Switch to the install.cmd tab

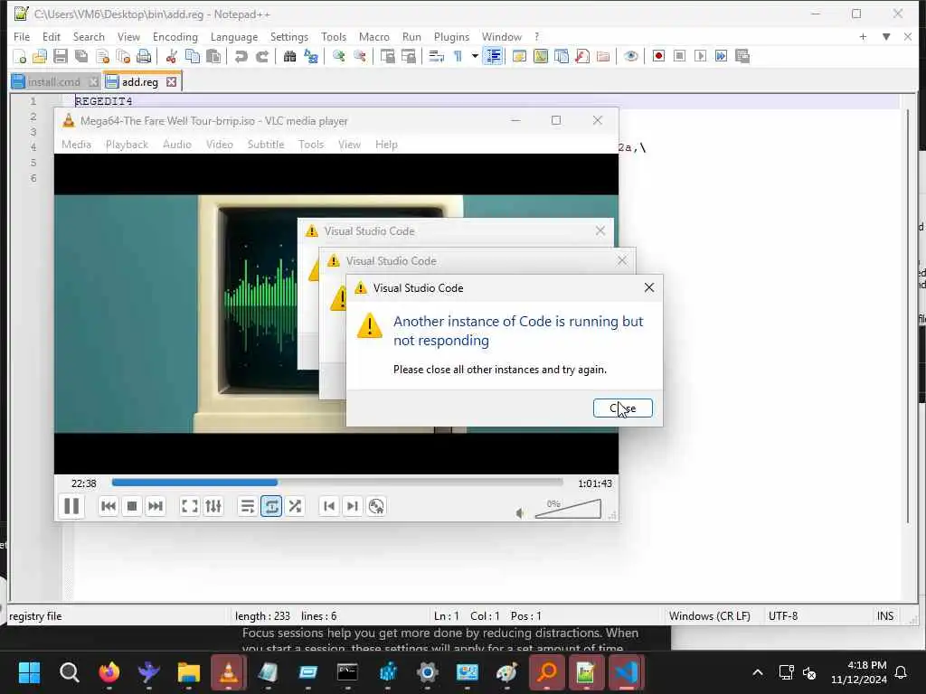[54, 82]
